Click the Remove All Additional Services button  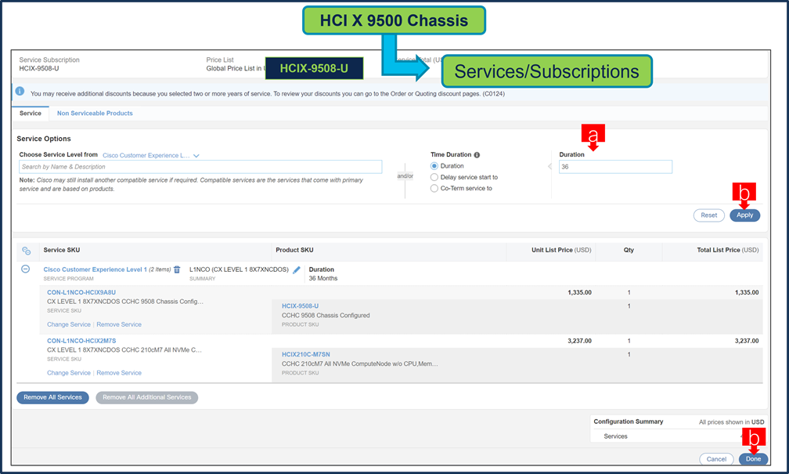(x=147, y=397)
